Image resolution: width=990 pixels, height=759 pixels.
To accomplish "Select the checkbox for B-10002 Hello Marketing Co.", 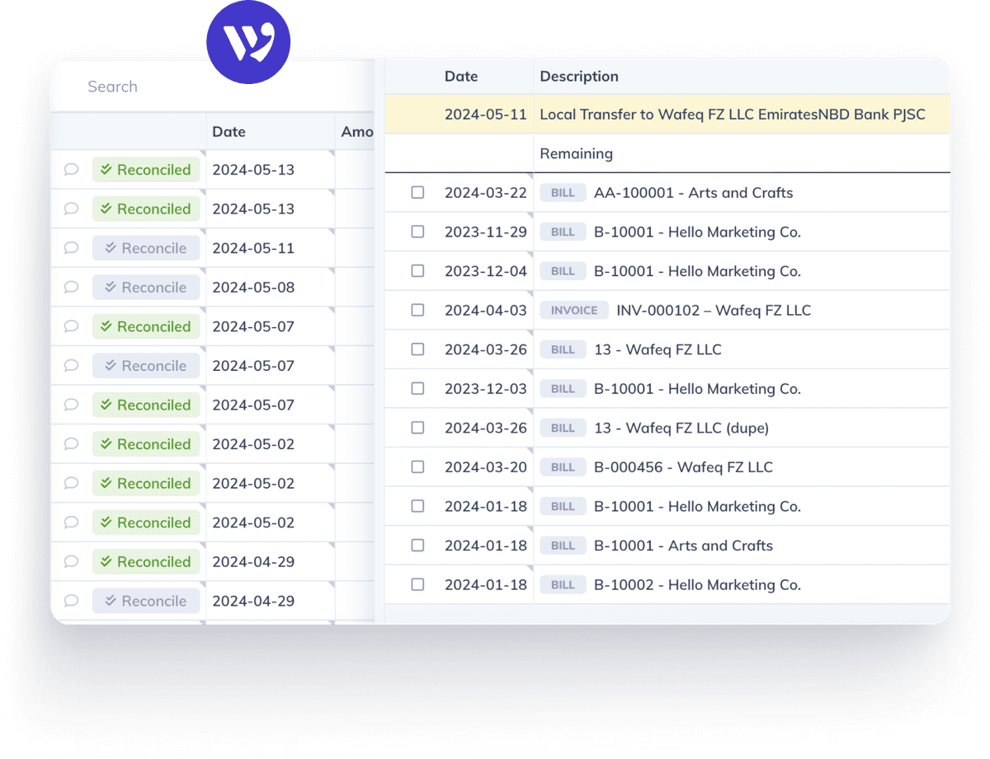I will (417, 584).
